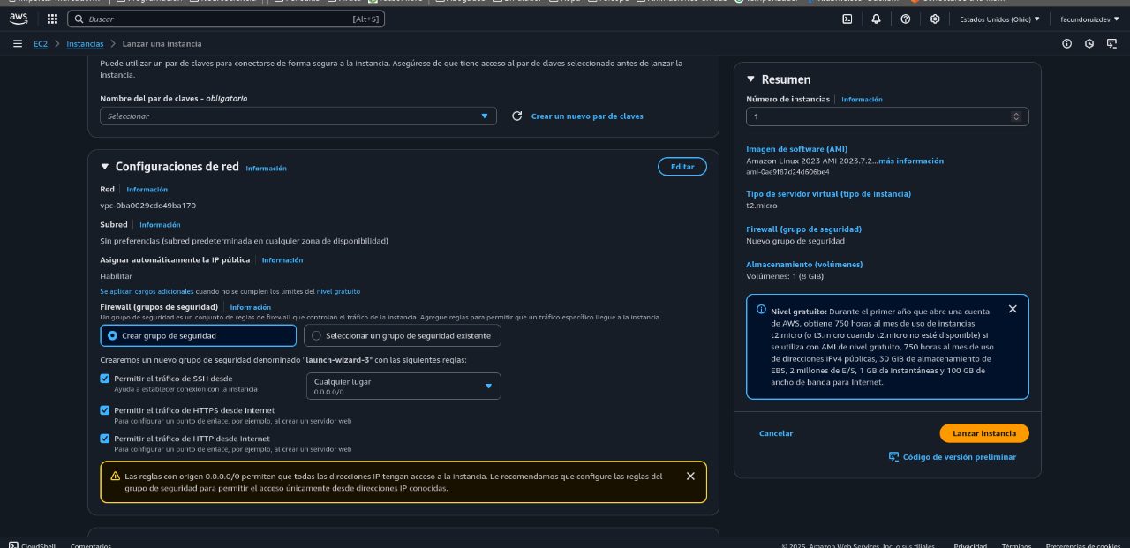Click the clock history icon below the account menu
This screenshot has height=548, width=1130.
pos(1089,43)
